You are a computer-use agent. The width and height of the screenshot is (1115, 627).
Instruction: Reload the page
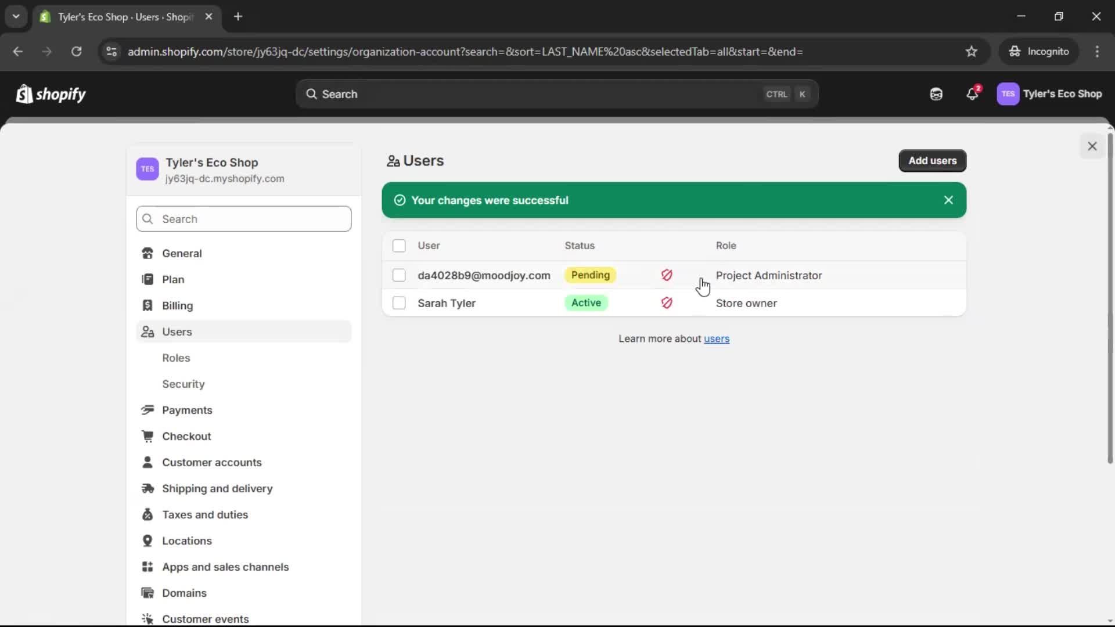click(76, 52)
